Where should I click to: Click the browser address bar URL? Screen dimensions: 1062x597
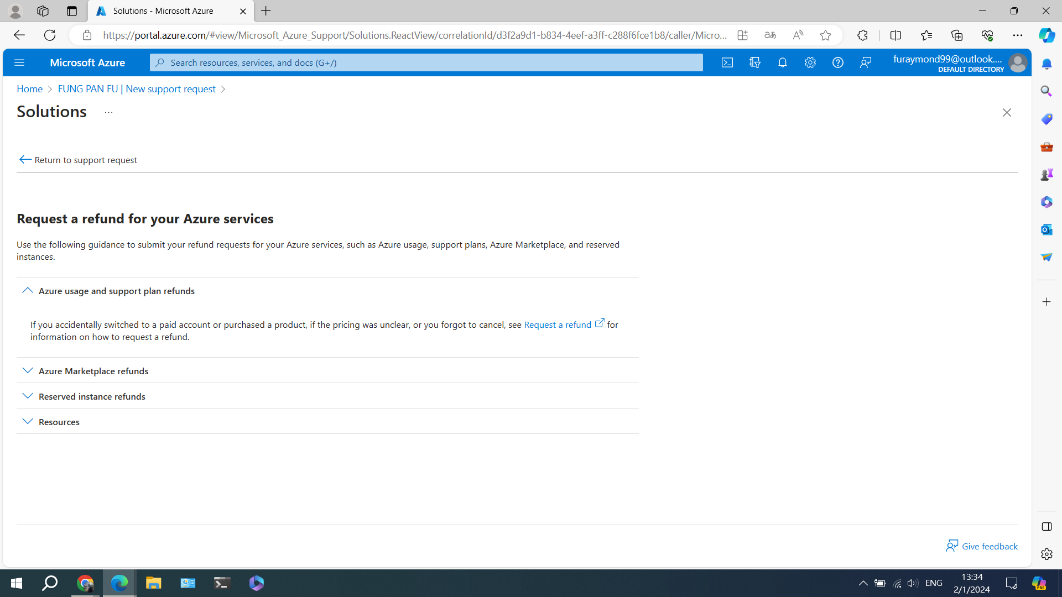pyautogui.click(x=414, y=35)
